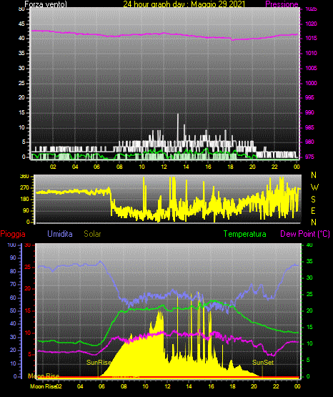Image resolution: width=333 pixels, height=397 pixels.
Task: Click the blue 'Umidita' legend label
Action: [60, 234]
